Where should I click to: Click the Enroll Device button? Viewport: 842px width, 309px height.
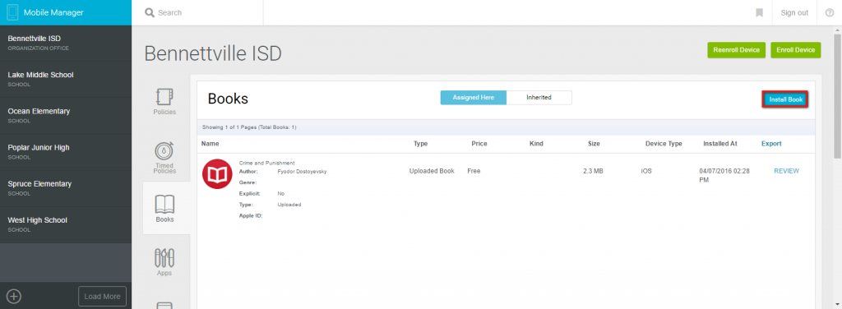pos(796,50)
